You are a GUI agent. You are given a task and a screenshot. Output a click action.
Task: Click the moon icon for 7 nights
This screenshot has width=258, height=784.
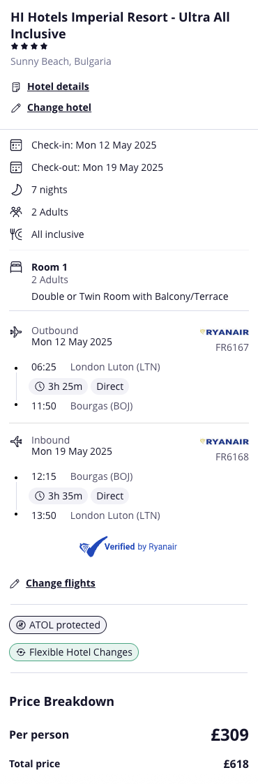tap(16, 190)
